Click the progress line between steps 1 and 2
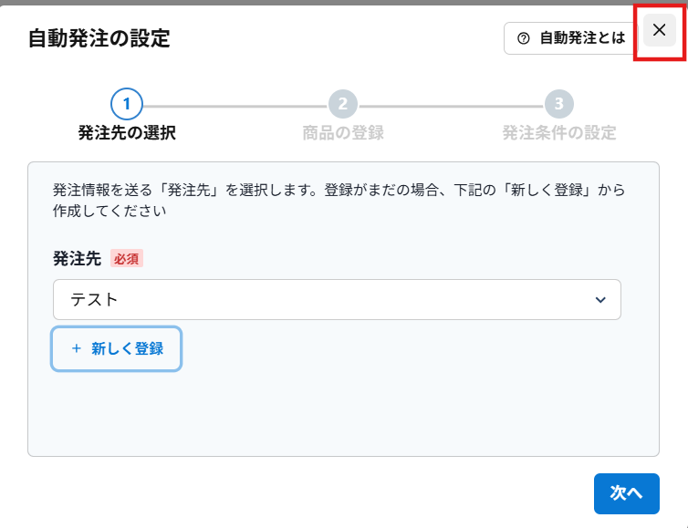The height and width of the screenshot is (528, 688). [x=234, y=105]
